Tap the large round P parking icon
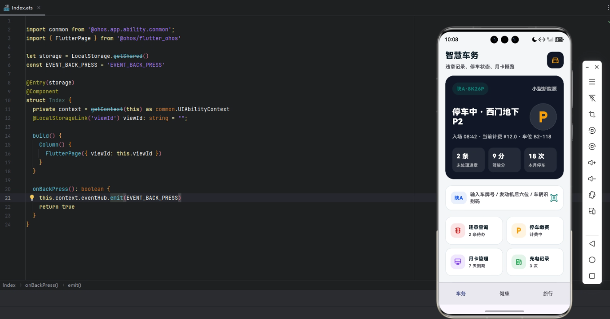Screen dimensions: 610x319 (x=543, y=117)
